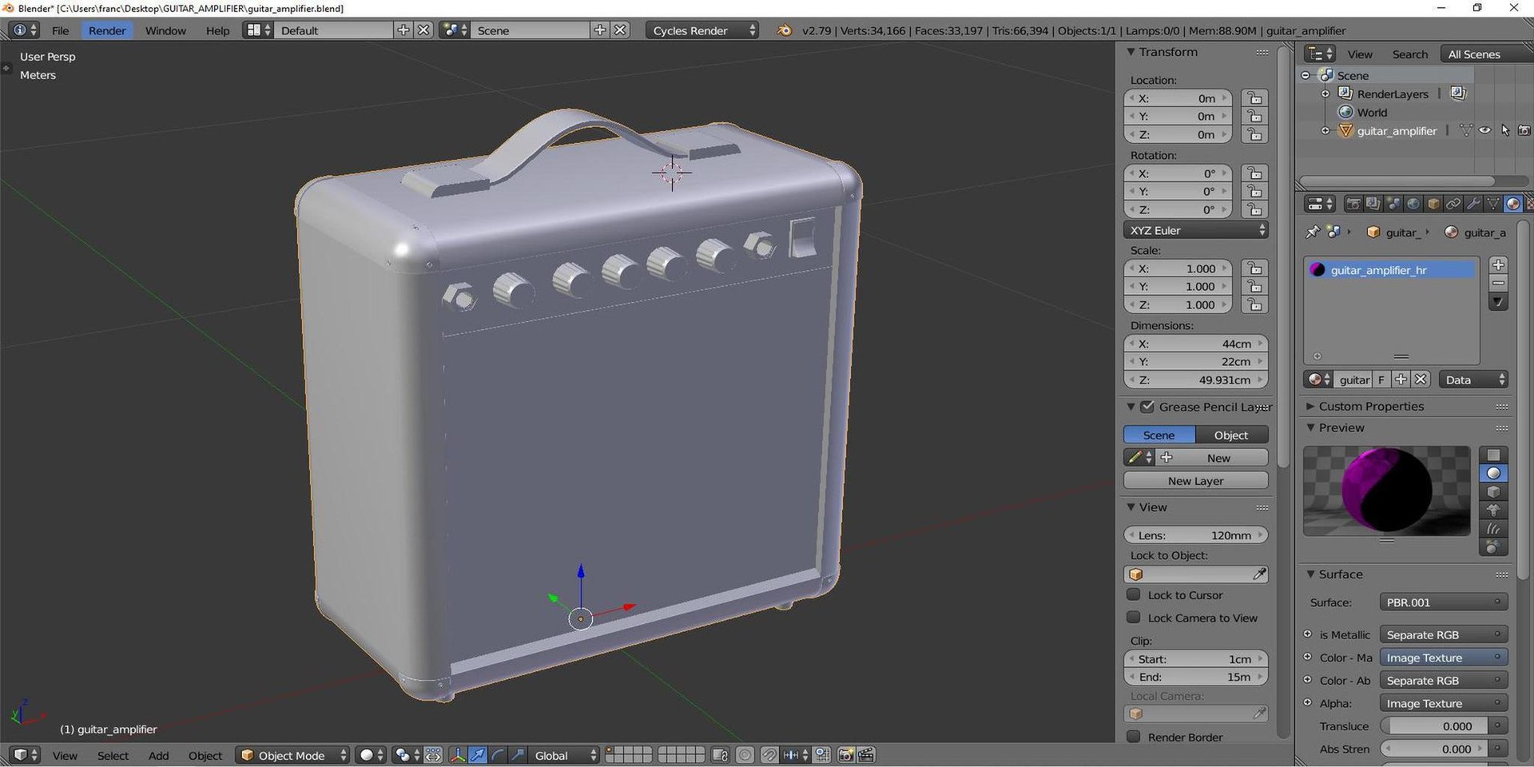Add a new scene with plus icon
1534x767 pixels.
pos(600,30)
